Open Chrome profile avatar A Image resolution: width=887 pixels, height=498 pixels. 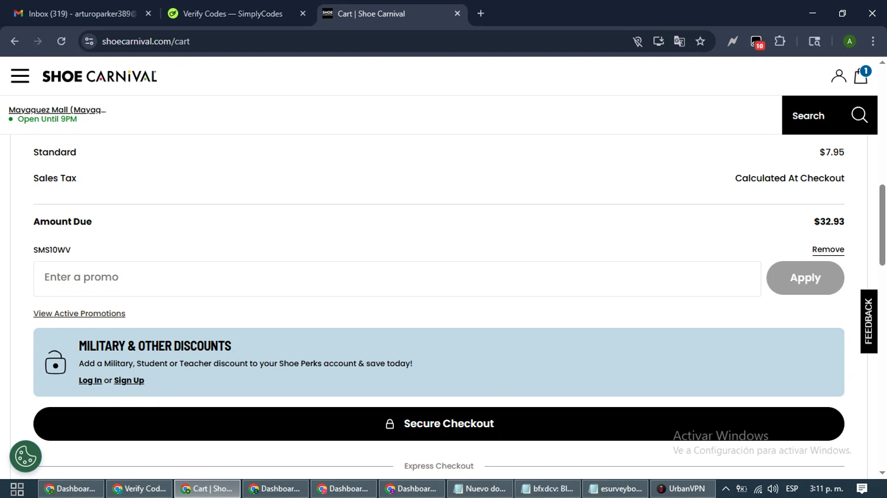(x=849, y=41)
